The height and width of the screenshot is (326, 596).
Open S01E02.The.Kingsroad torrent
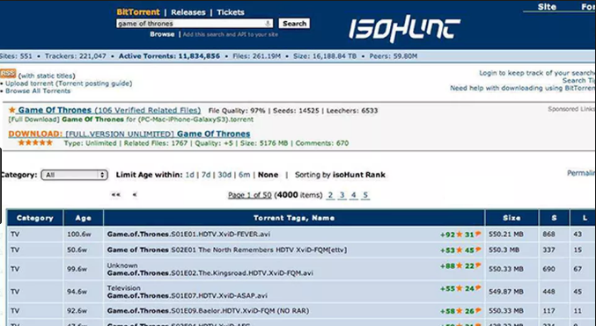point(210,273)
